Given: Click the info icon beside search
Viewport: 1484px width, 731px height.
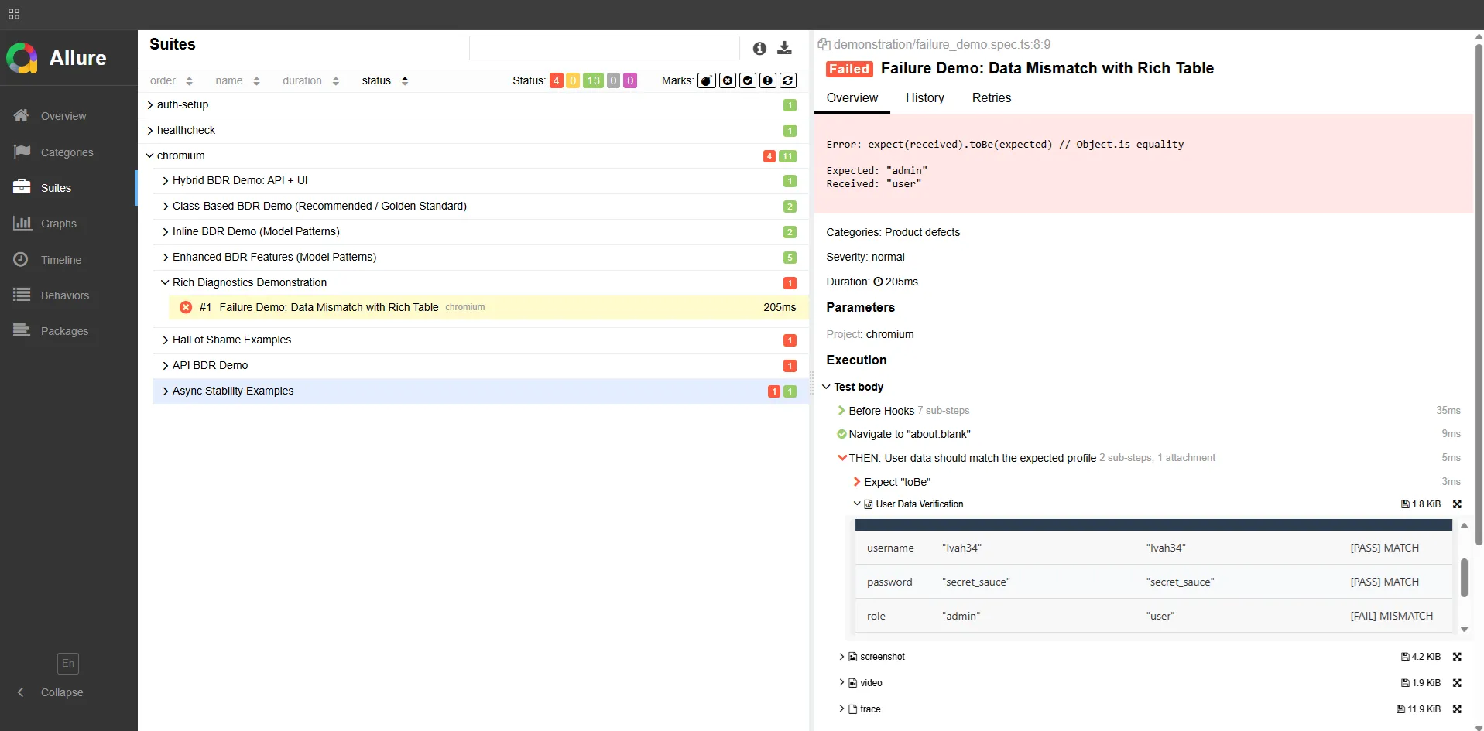Looking at the screenshot, I should pyautogui.click(x=759, y=48).
